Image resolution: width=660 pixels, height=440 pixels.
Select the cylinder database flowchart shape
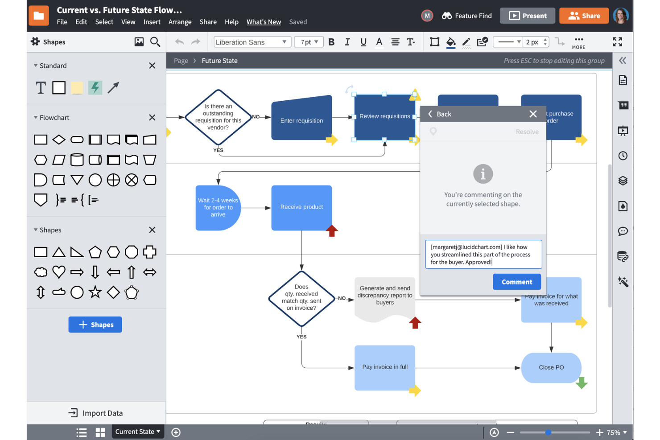77,160
